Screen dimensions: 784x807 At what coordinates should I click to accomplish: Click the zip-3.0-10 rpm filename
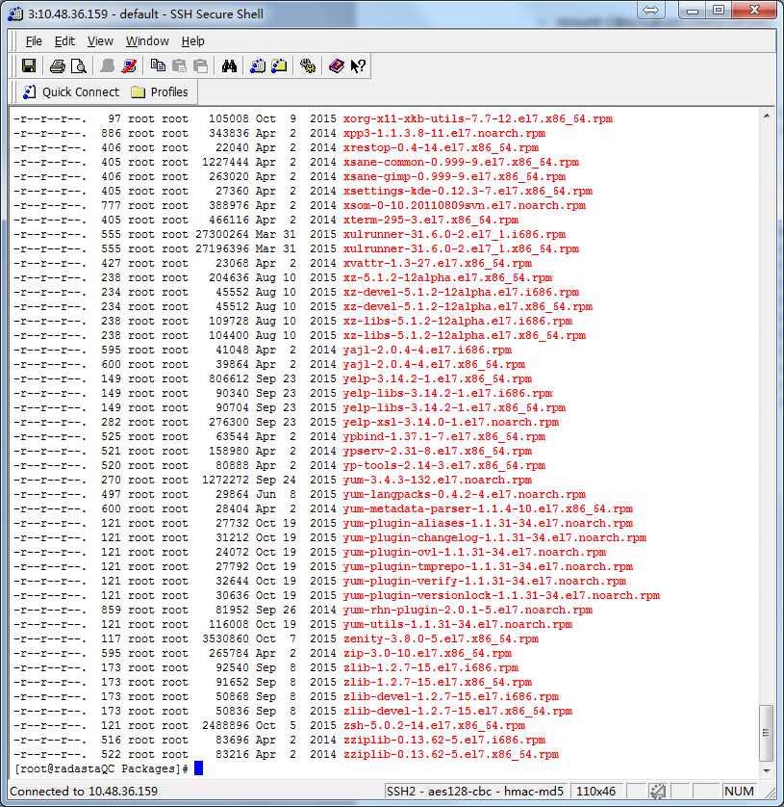[427, 653]
